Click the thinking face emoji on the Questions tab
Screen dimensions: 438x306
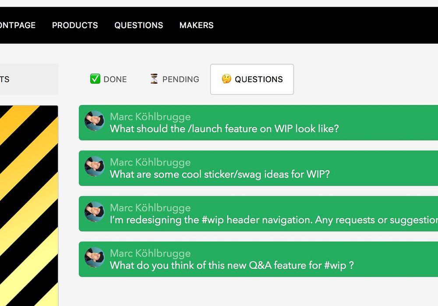226,79
